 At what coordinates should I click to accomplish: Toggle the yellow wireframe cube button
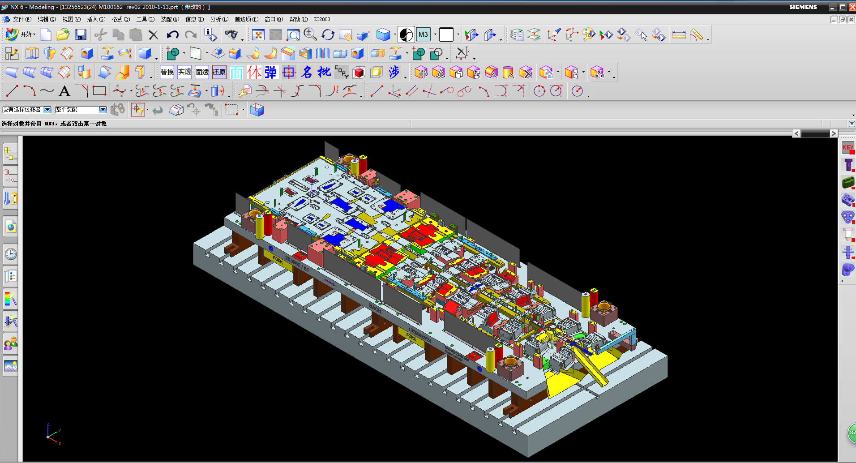[376, 72]
